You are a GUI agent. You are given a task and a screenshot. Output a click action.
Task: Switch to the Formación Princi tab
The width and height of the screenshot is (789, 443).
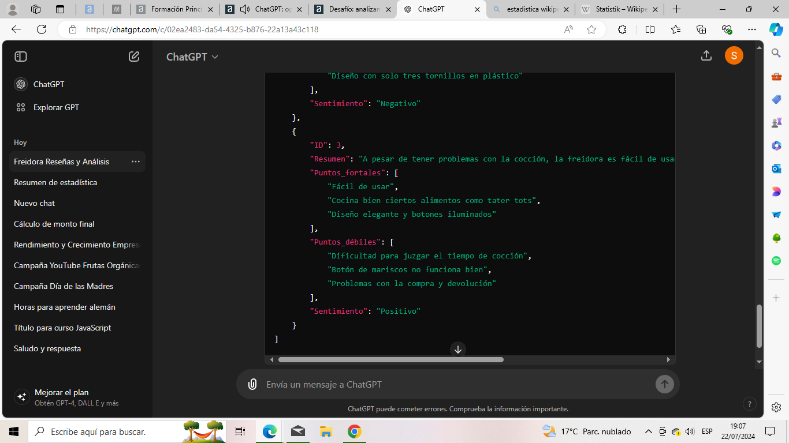tap(174, 9)
